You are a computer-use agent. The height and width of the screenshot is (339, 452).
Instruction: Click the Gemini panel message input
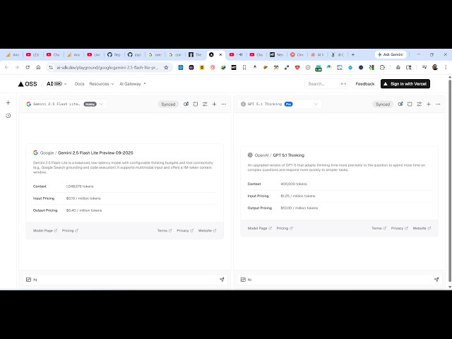click(125, 280)
